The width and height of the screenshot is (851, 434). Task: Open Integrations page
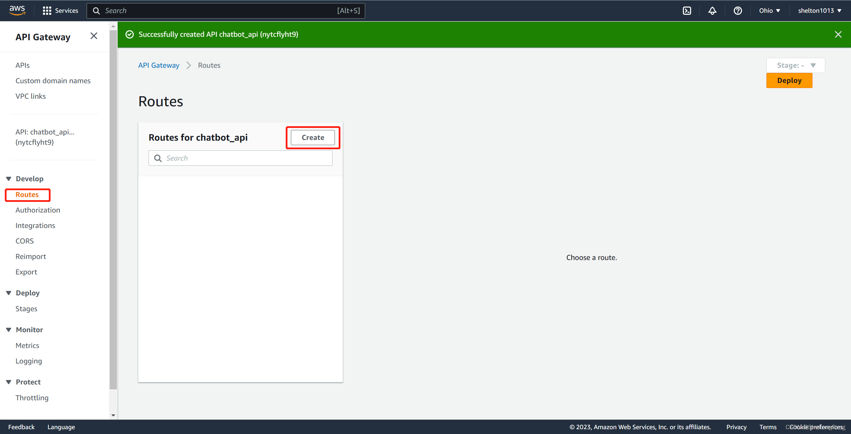coord(35,226)
